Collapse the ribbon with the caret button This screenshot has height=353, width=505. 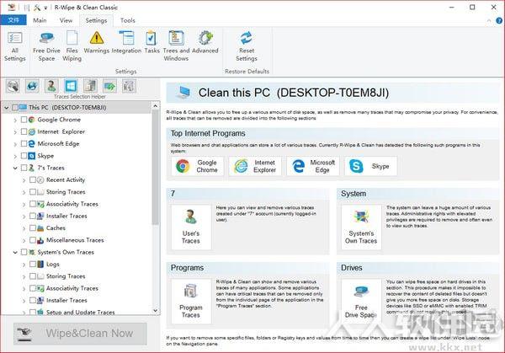[x=489, y=20]
